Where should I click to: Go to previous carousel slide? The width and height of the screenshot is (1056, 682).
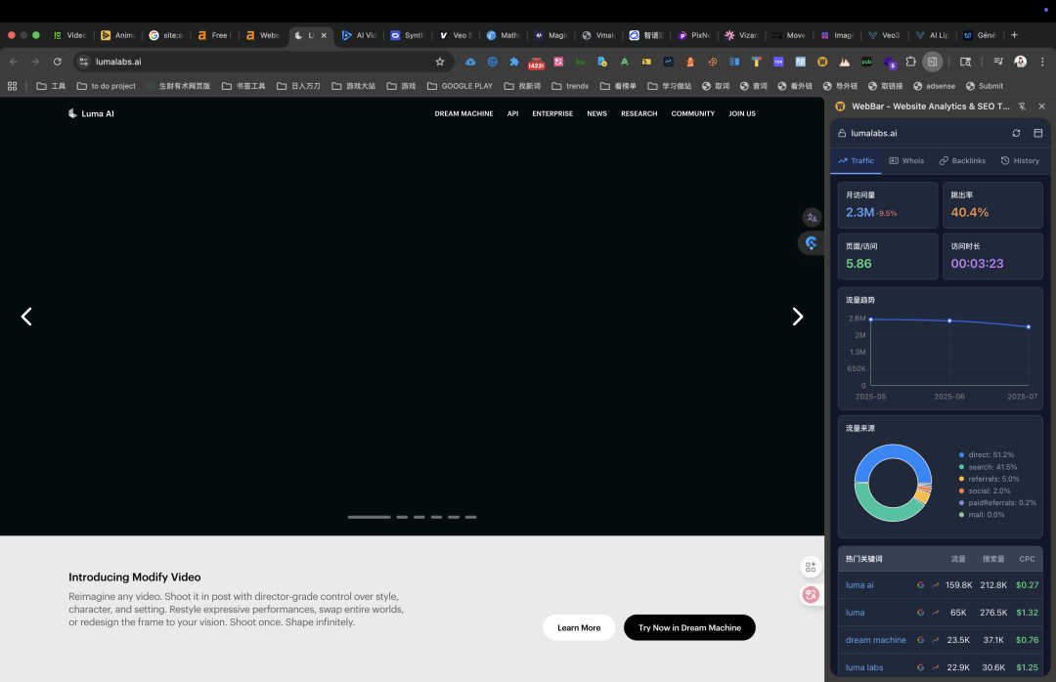pos(26,317)
